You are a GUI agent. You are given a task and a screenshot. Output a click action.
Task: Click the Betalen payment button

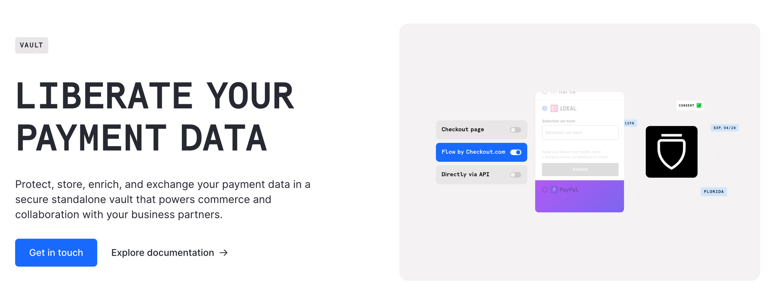click(580, 169)
